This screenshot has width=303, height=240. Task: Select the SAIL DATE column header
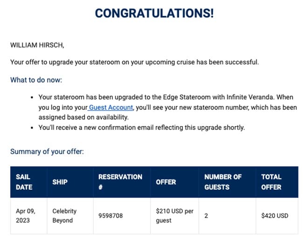tap(29, 182)
